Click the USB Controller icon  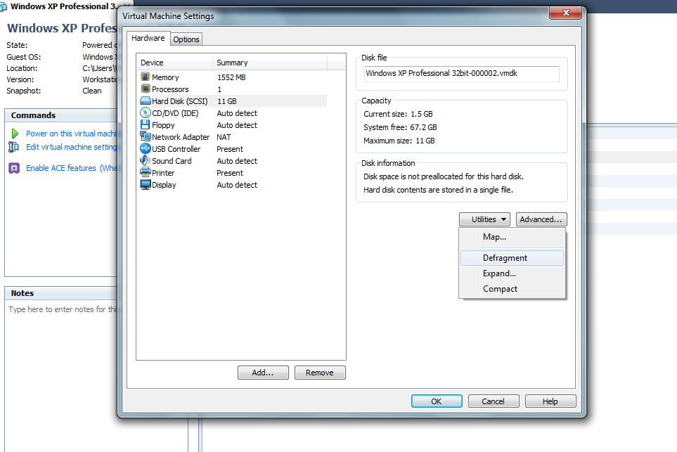coord(145,148)
